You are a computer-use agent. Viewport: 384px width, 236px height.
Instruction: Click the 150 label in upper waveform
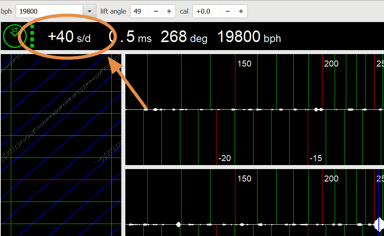pos(244,64)
